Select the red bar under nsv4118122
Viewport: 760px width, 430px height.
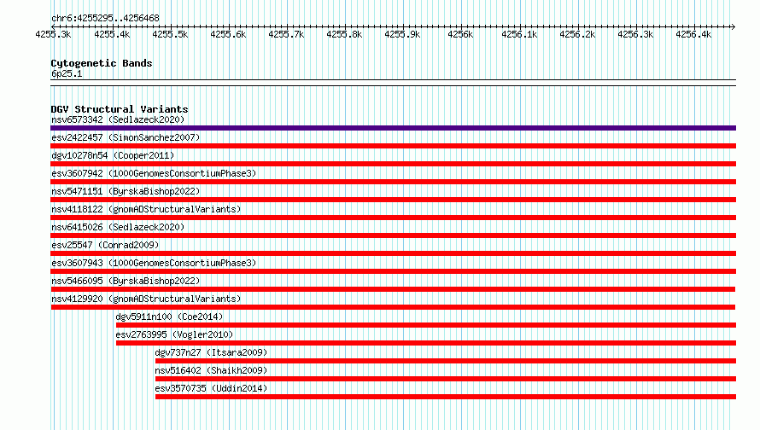[393, 218]
